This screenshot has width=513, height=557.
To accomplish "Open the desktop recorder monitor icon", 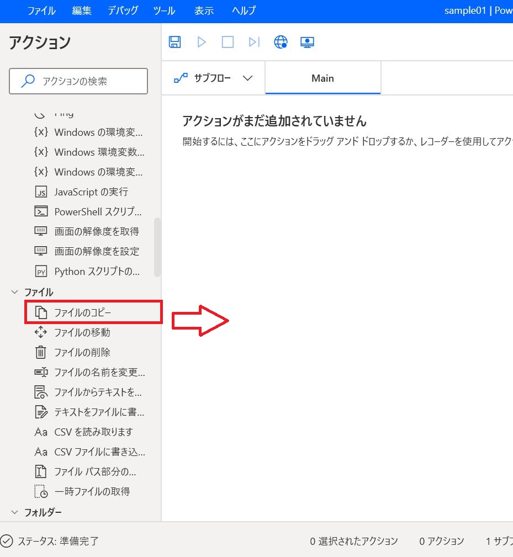I will click(307, 42).
